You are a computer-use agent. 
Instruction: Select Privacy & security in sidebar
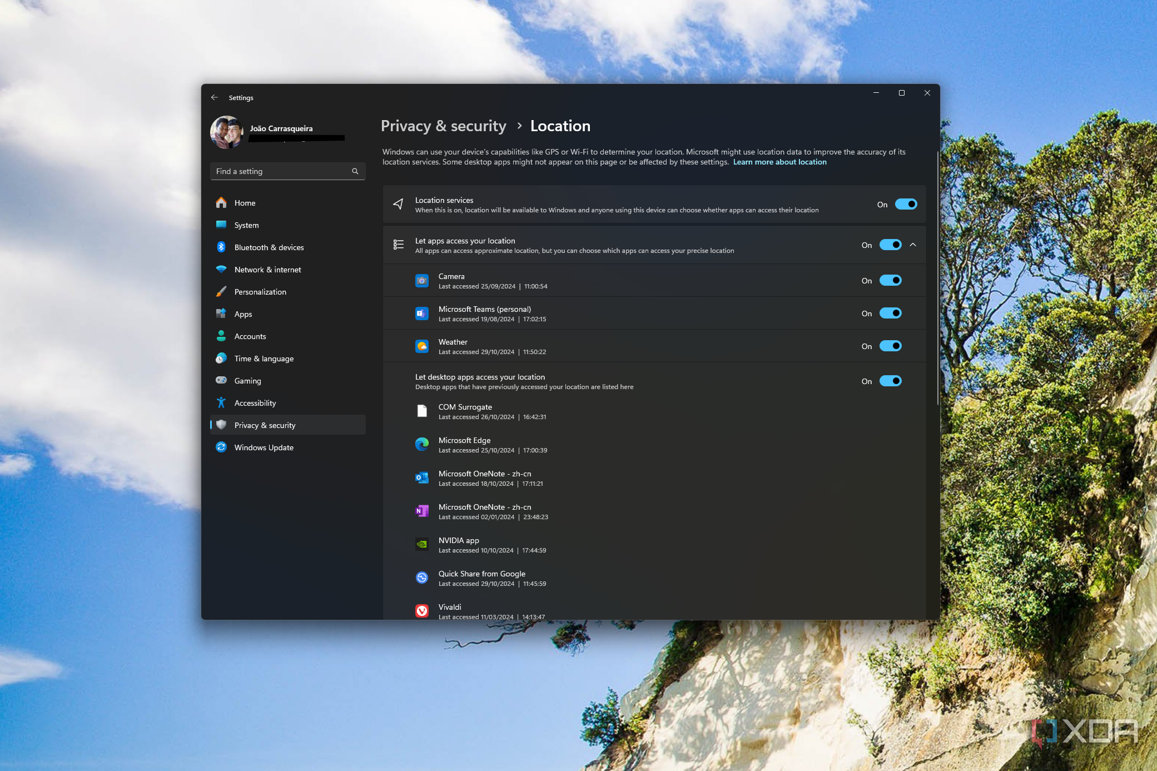287,425
